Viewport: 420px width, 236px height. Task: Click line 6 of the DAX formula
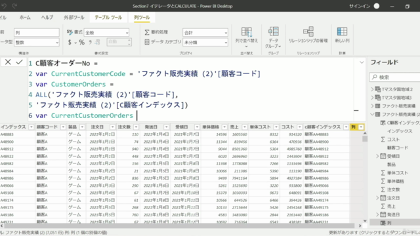[84, 115]
